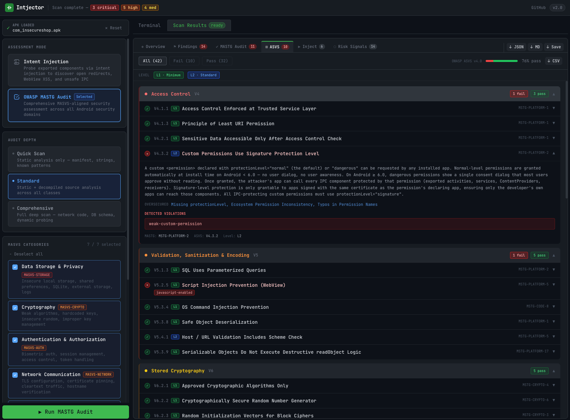Uncheck the Cryptography category checkbox
This screenshot has width=570, height=420.
coord(15,307)
